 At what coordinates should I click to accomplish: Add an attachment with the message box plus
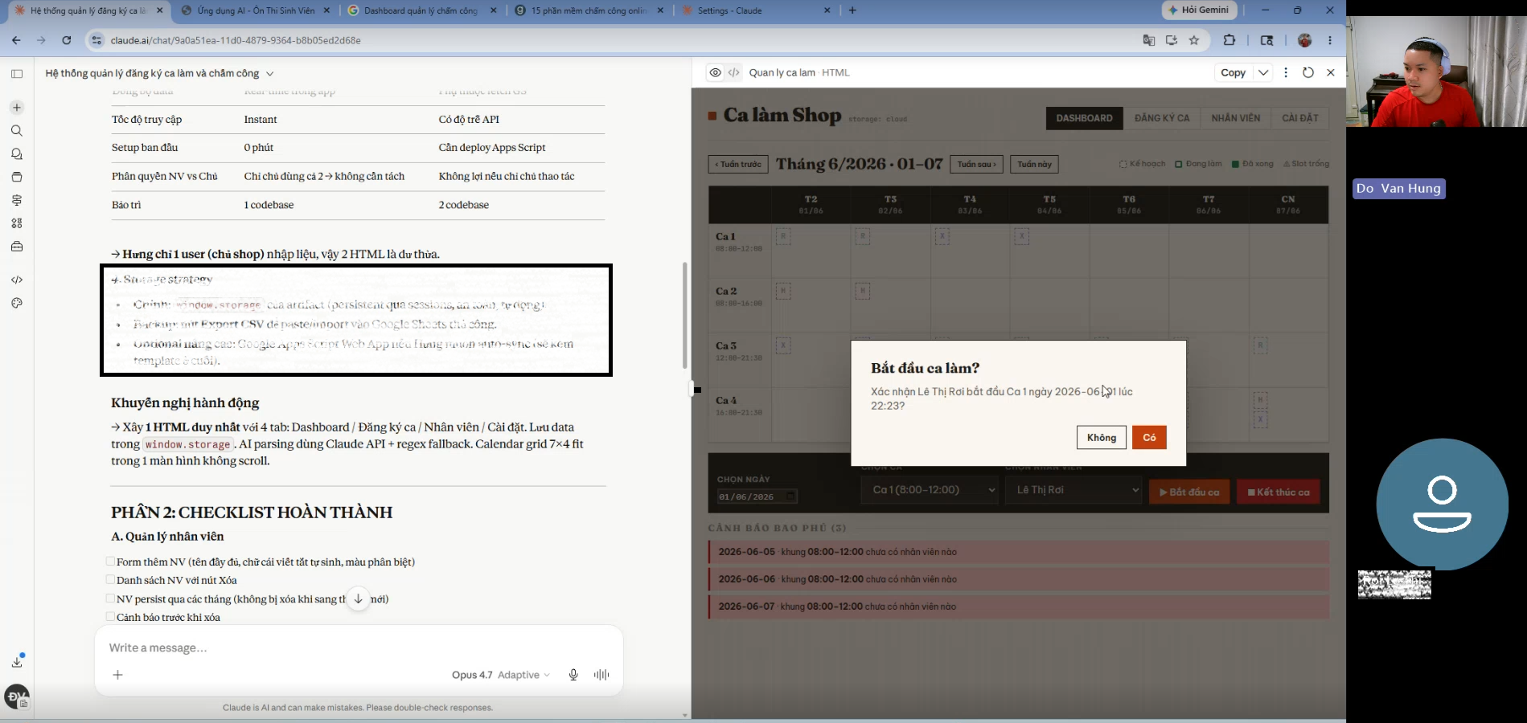tap(117, 675)
